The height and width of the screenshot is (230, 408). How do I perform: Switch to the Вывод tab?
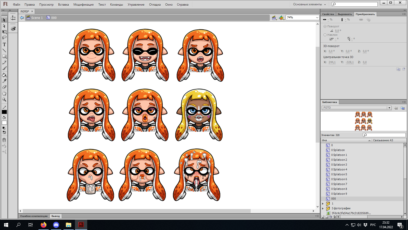[56, 216]
